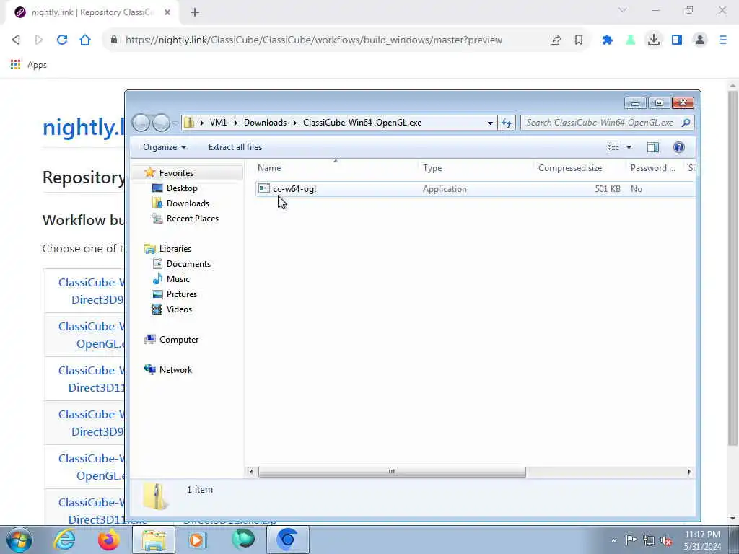739x554 pixels.
Task: Click the green extension icon in toolbar
Action: [631, 40]
